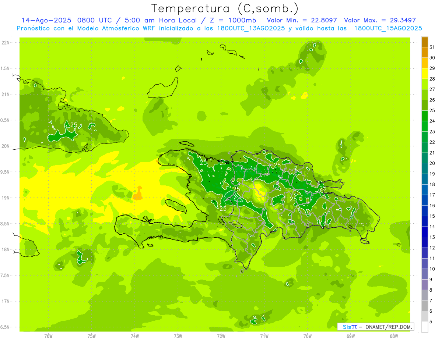Screen dimensions: 442x341
Task: Click the color bar label 5
Action: point(431,322)
